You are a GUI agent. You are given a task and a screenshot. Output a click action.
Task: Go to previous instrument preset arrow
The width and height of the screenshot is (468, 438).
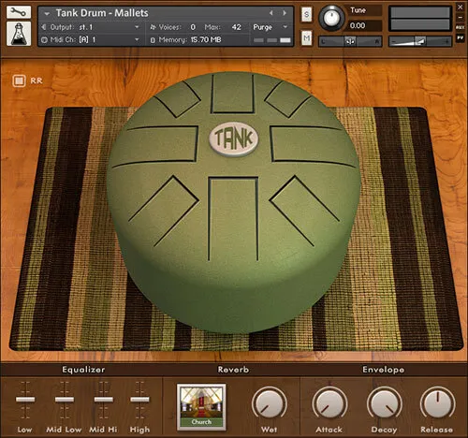[271, 13]
